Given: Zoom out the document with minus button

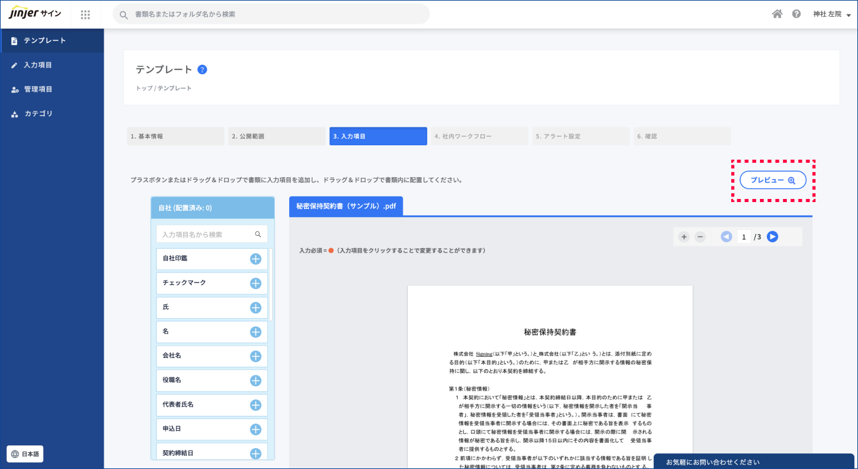Looking at the screenshot, I should (x=700, y=237).
